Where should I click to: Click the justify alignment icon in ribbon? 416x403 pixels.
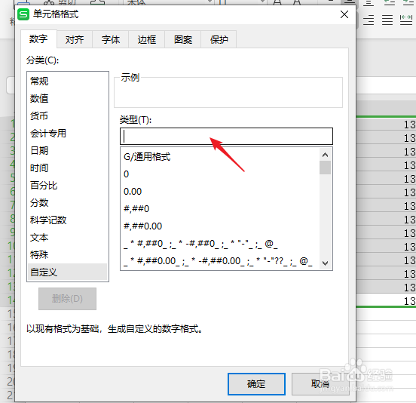(387, 20)
